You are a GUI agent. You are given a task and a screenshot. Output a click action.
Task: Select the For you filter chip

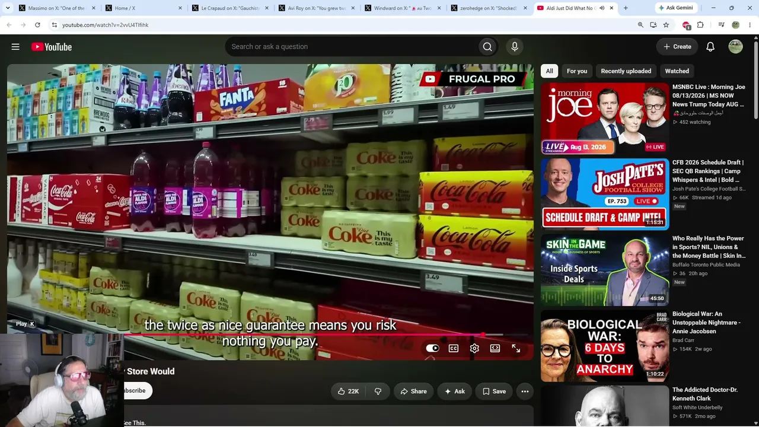point(577,71)
